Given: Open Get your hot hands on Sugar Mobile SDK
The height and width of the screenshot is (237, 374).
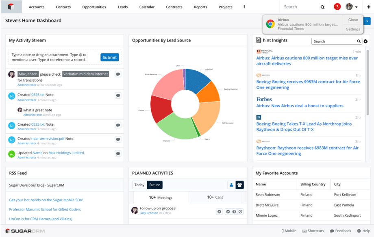Looking at the screenshot, I should click(x=46, y=200).
